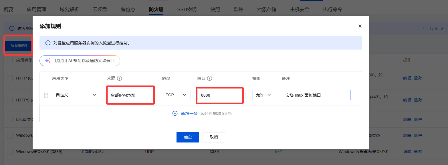The image size is (448, 165).
Task: Go to the next page arrow
Action: [442, 28]
